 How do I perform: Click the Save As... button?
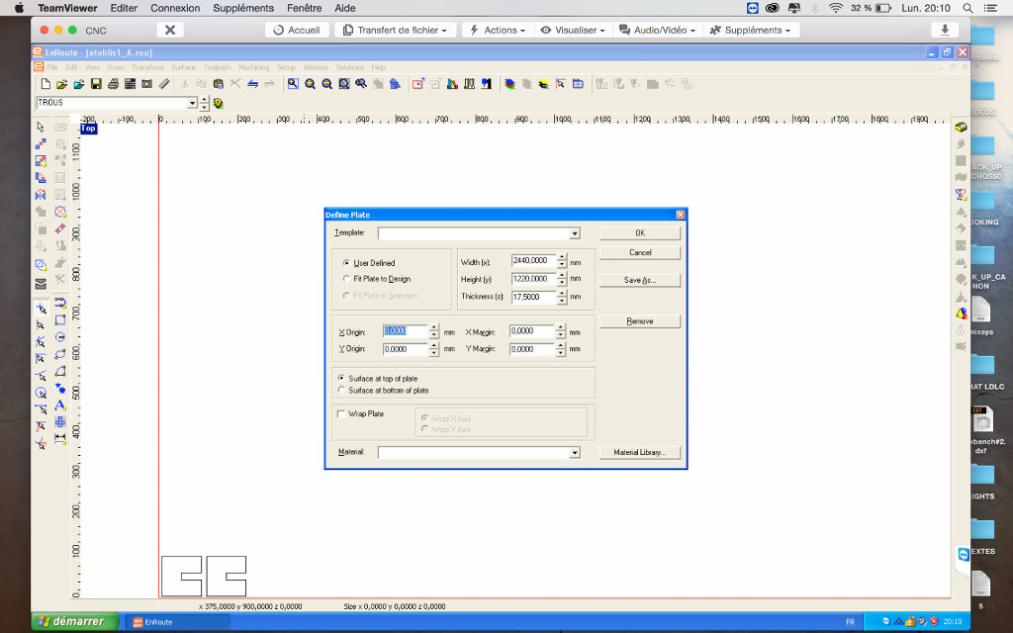[640, 280]
